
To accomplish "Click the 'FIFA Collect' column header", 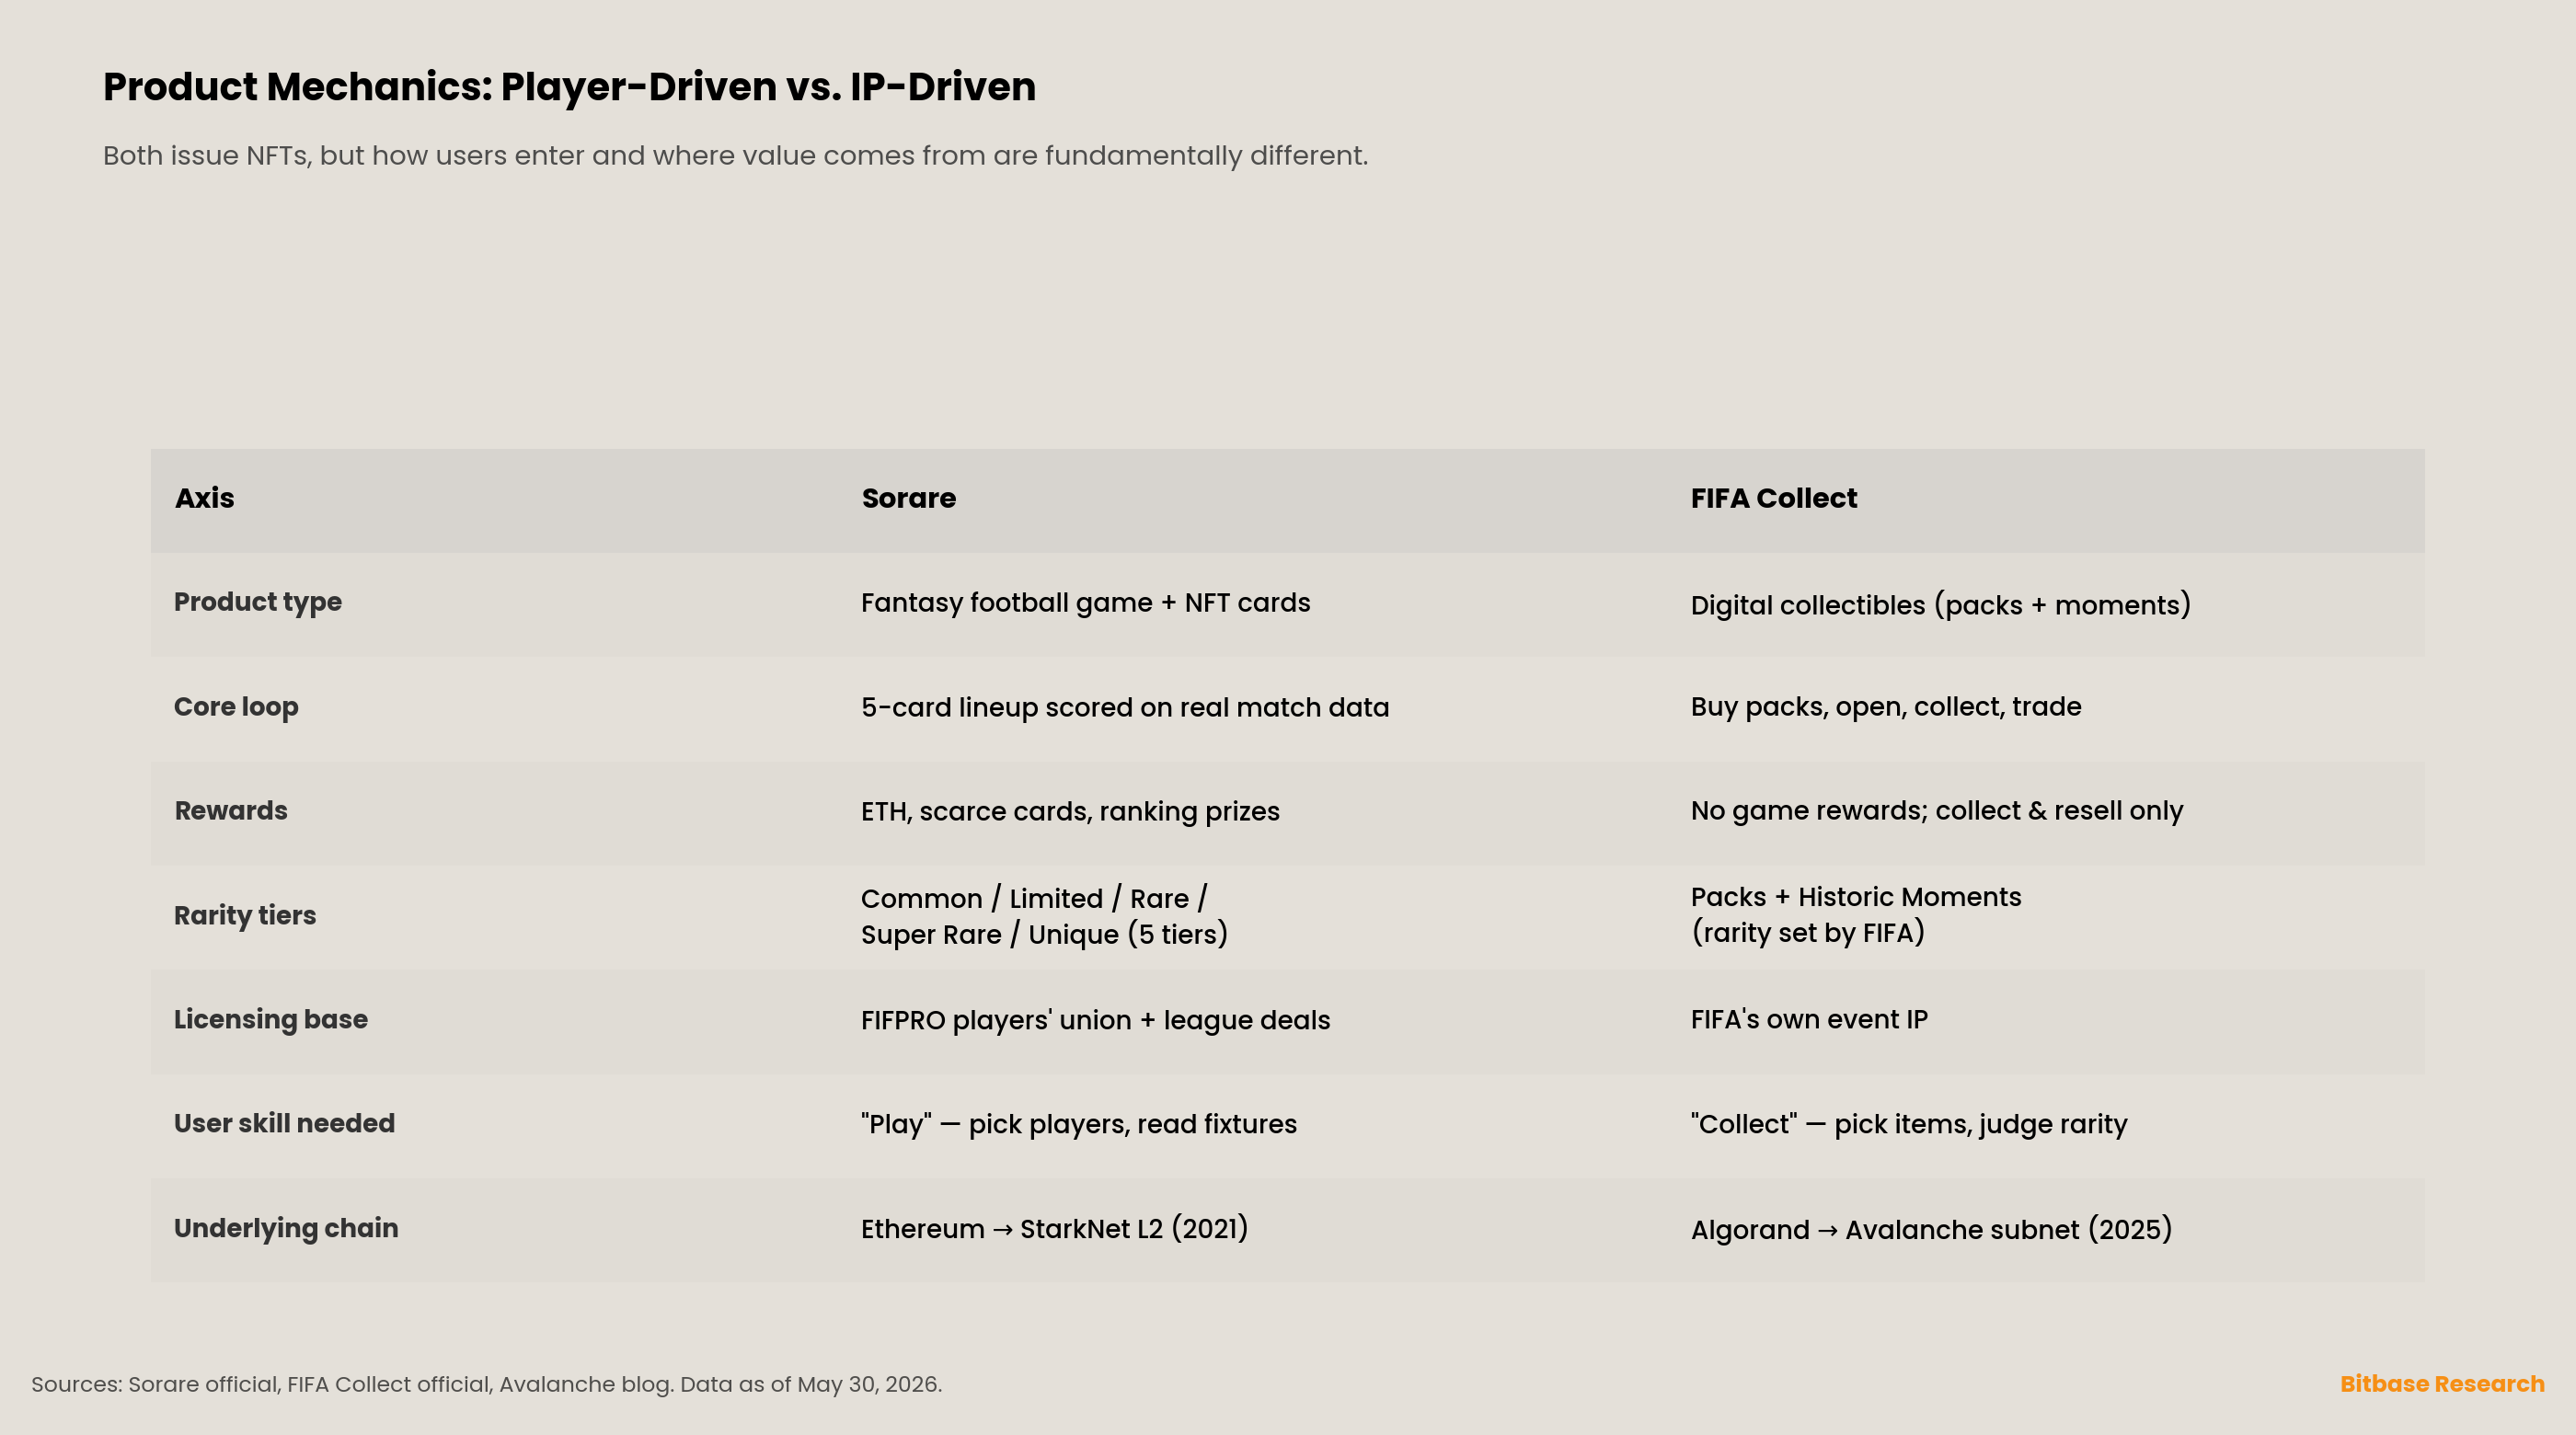I will [1773, 498].
